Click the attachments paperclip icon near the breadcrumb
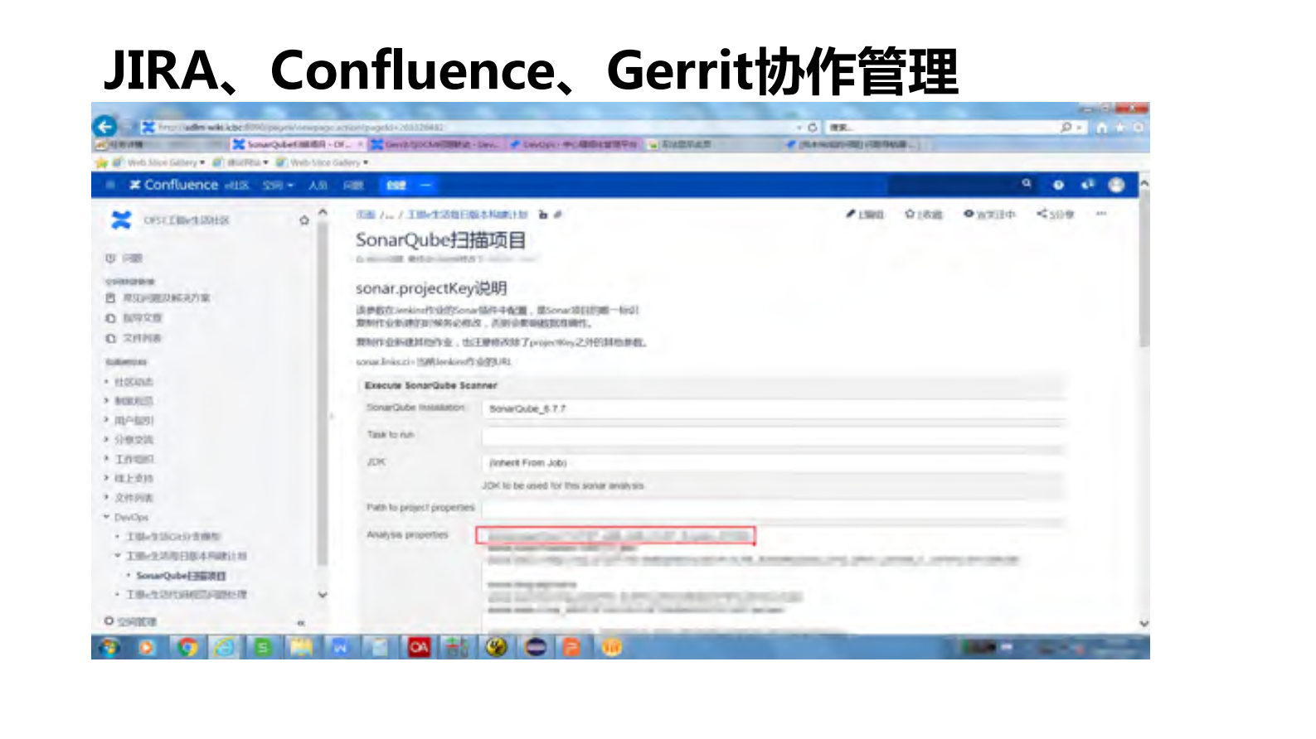The width and height of the screenshot is (1316, 739). pos(558,215)
